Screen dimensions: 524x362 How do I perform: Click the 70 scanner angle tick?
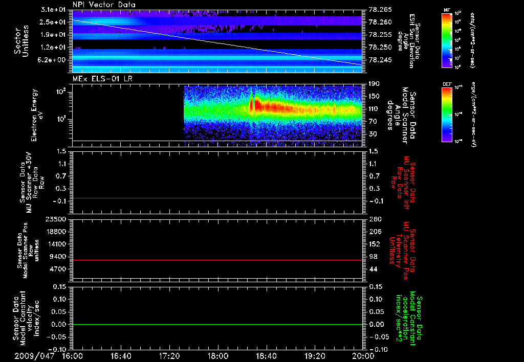coord(373,122)
